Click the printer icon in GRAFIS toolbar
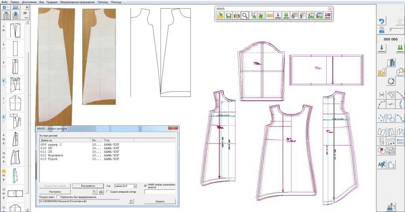This screenshot has height=212, width=405. 237,16
